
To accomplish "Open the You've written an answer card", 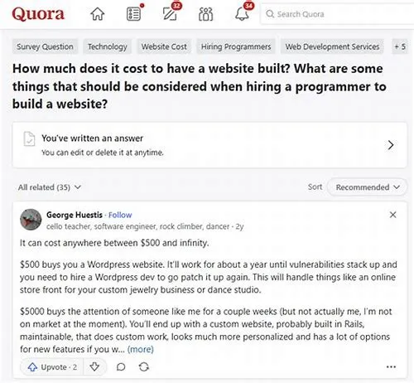I will click(209, 145).
